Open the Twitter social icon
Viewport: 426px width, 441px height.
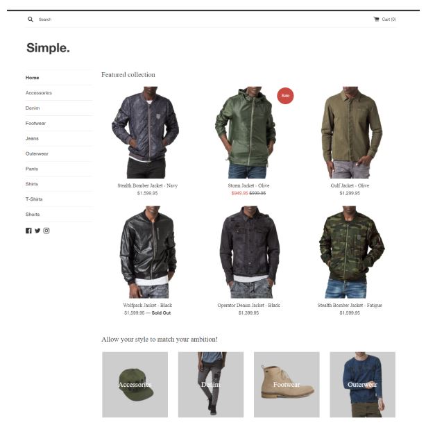tap(37, 231)
